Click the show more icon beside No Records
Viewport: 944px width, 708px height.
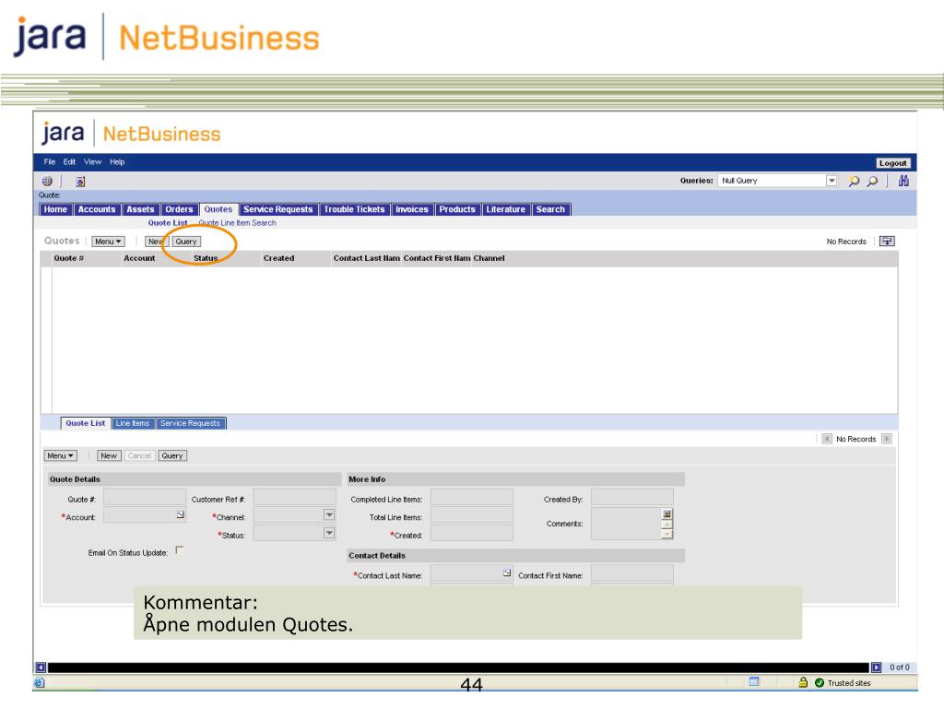click(x=887, y=241)
